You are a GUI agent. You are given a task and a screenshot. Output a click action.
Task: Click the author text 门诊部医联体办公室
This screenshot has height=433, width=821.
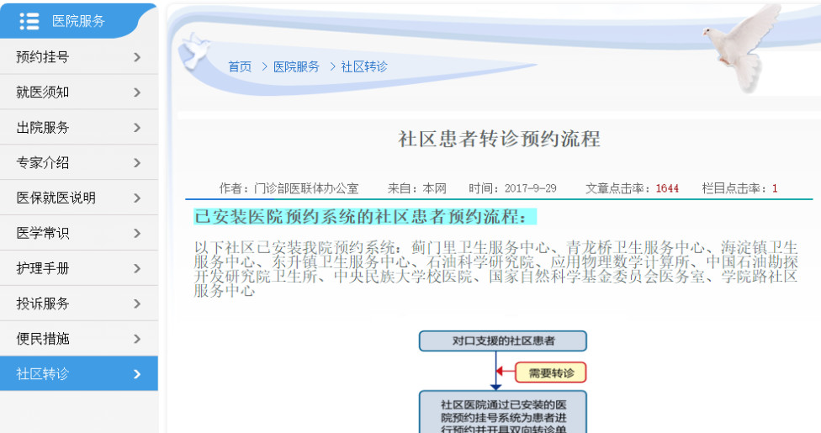(306, 188)
